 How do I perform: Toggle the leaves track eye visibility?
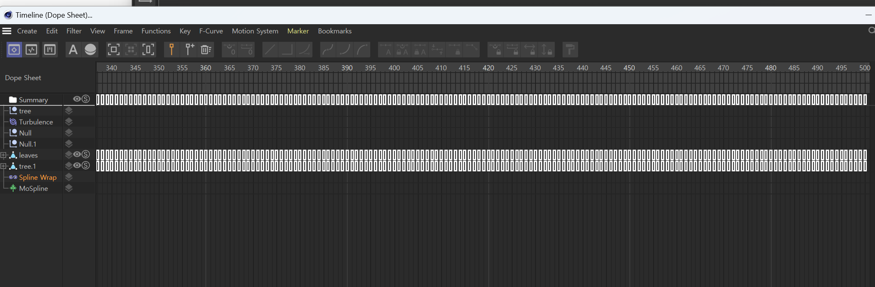[77, 154]
